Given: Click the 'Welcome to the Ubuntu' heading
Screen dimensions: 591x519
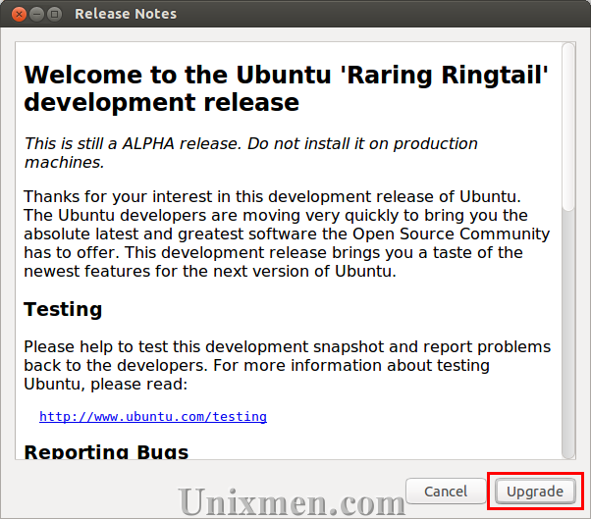Looking at the screenshot, I should 286,88.
